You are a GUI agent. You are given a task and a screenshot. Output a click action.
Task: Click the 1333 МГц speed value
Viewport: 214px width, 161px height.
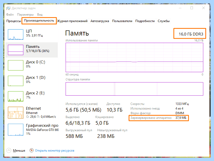click(182, 104)
